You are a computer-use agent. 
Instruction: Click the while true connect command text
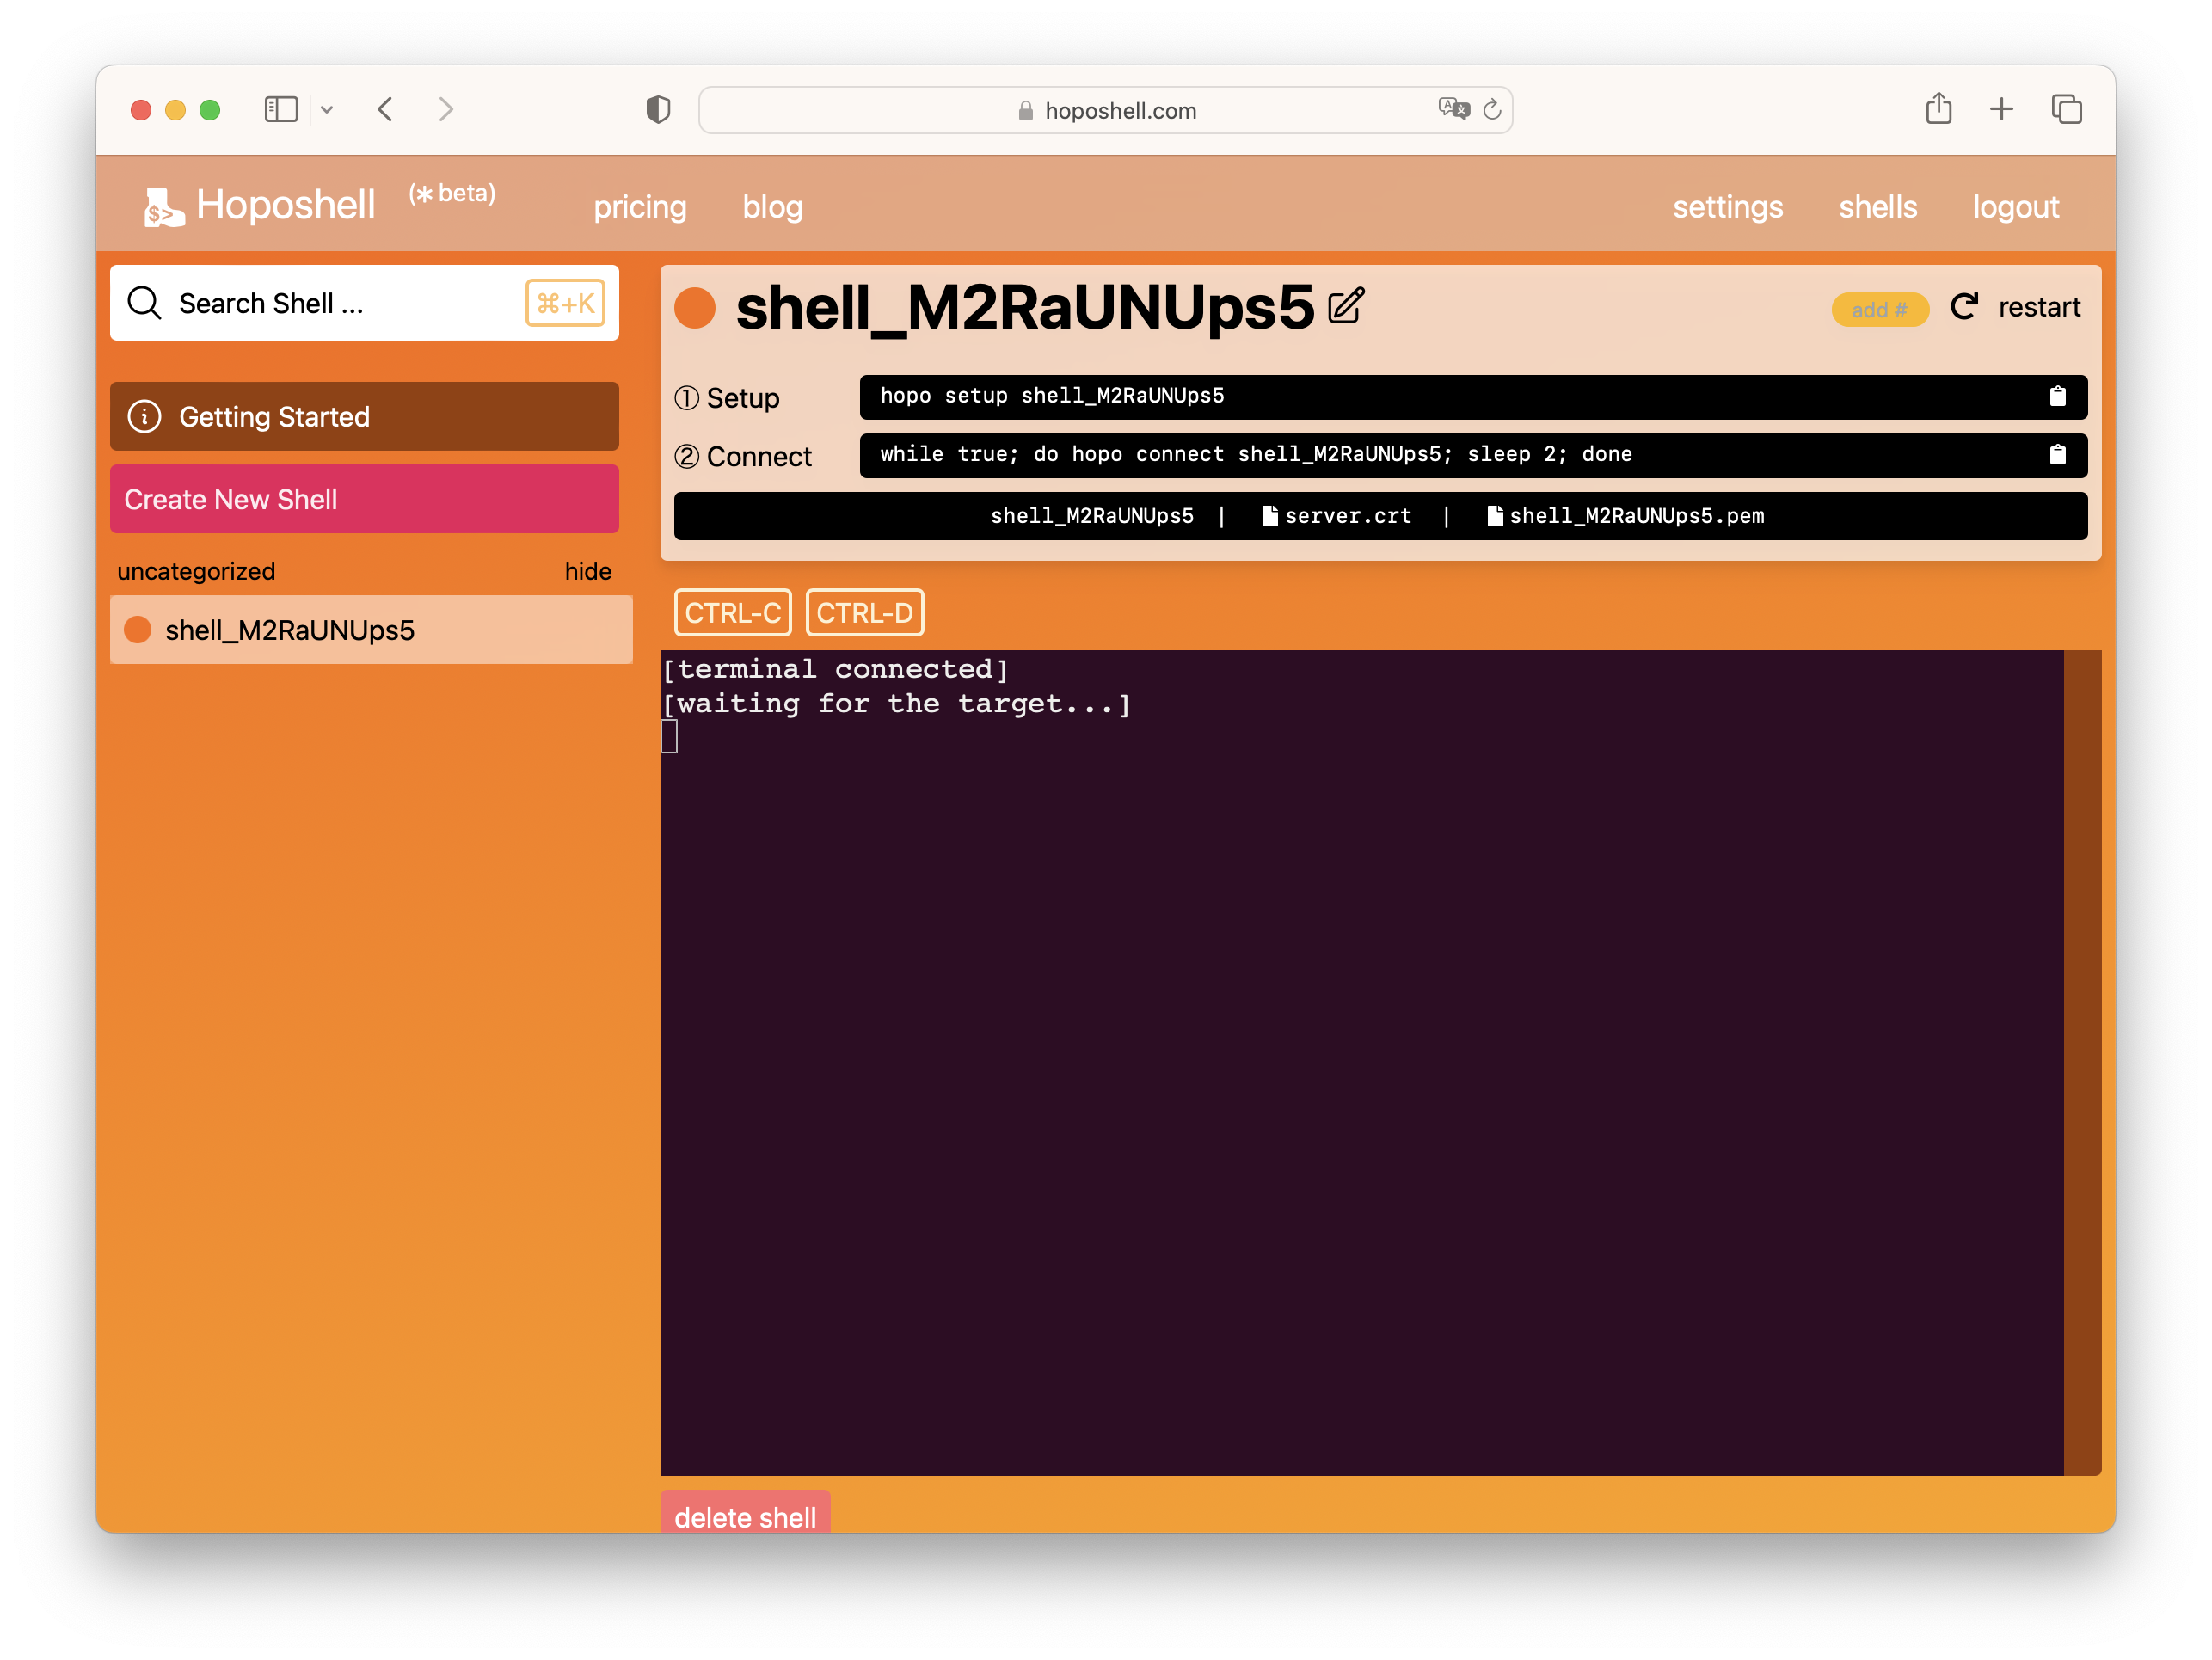coord(1256,455)
